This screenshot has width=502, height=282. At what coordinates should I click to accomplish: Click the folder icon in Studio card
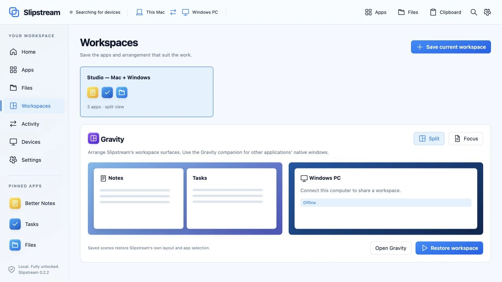122,92
